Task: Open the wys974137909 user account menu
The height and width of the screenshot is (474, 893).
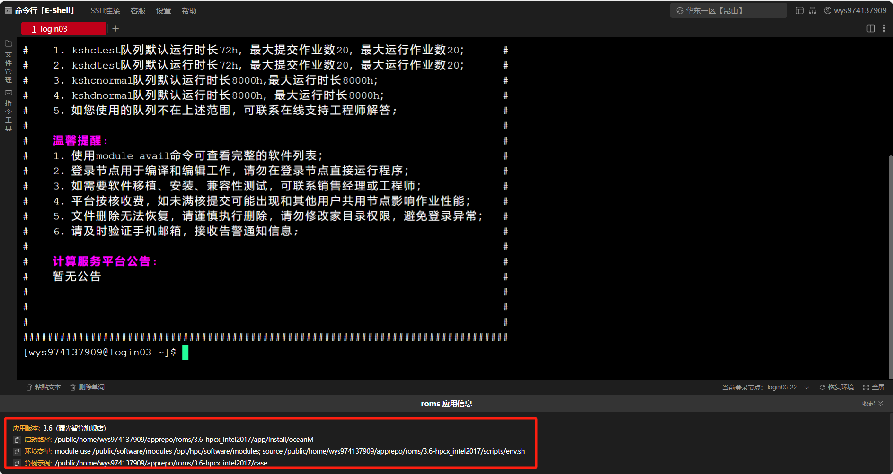Action: point(855,10)
